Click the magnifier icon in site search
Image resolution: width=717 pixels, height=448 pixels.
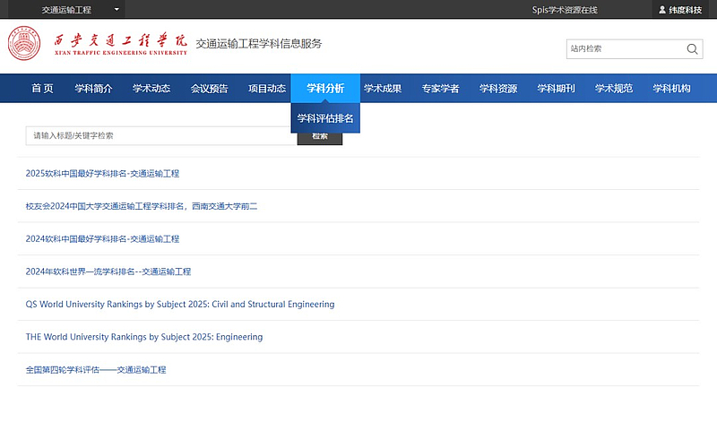click(692, 49)
